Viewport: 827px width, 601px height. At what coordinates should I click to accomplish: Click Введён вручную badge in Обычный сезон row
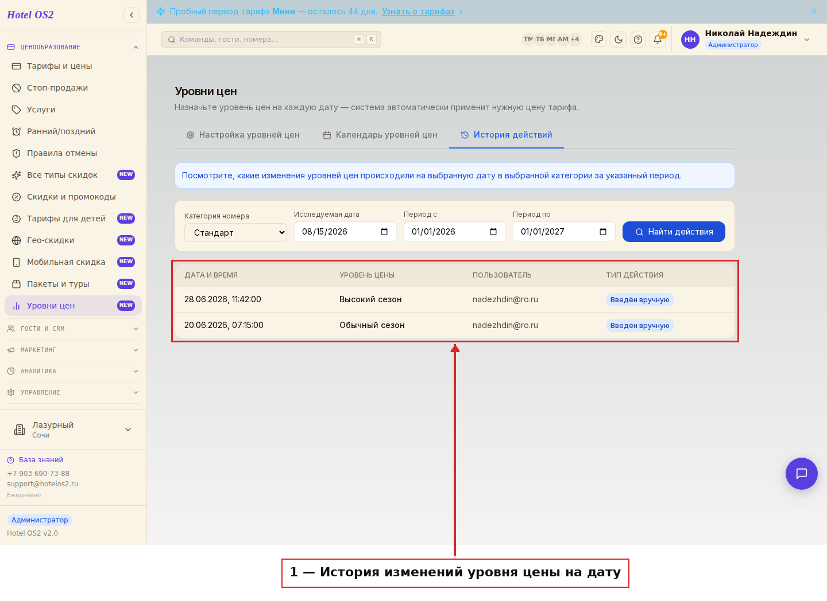[640, 326]
